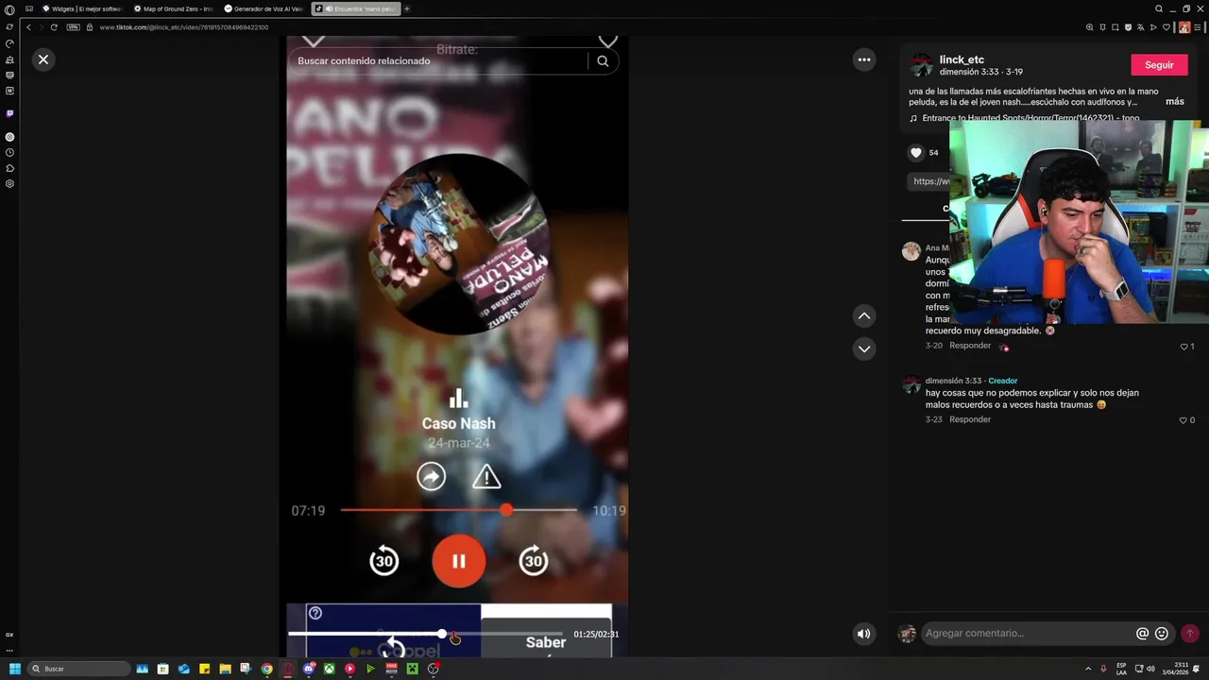This screenshot has width=1209, height=680.
Task: Click the pin icon in browser toolbar
Action: (x=1102, y=27)
